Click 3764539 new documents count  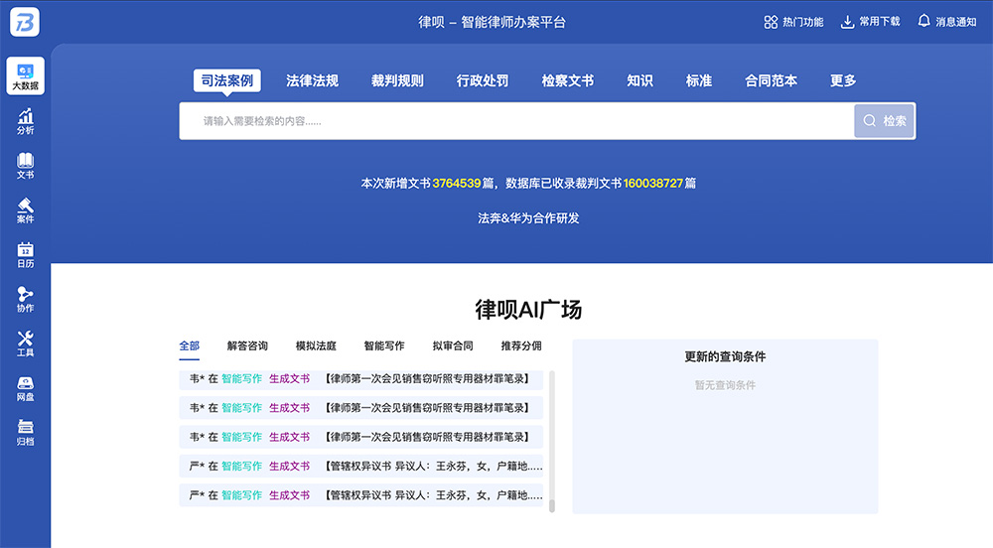click(457, 184)
